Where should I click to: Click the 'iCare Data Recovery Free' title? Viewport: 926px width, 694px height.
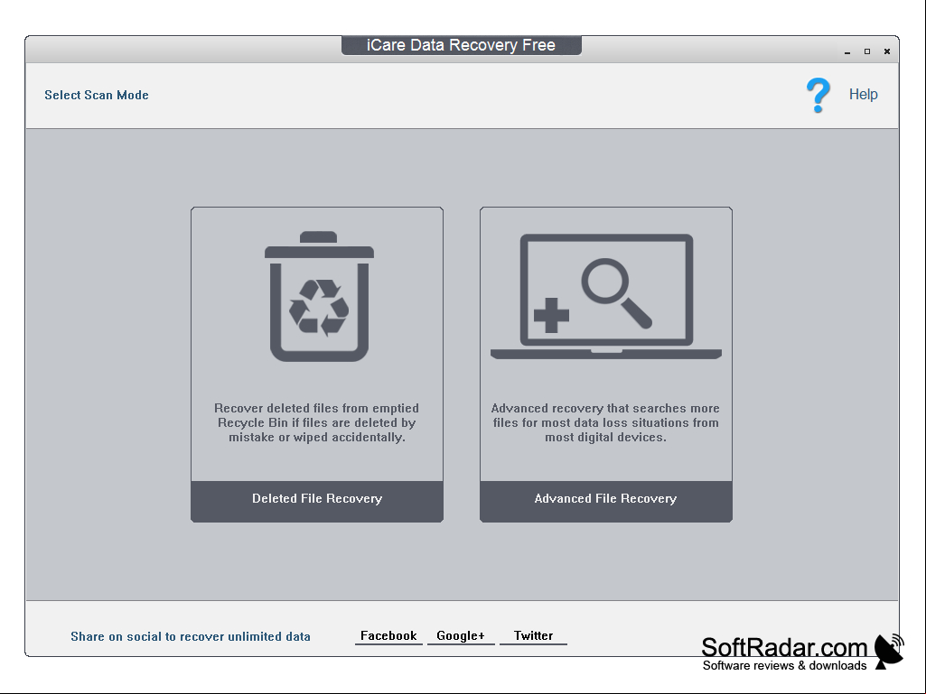(x=462, y=45)
